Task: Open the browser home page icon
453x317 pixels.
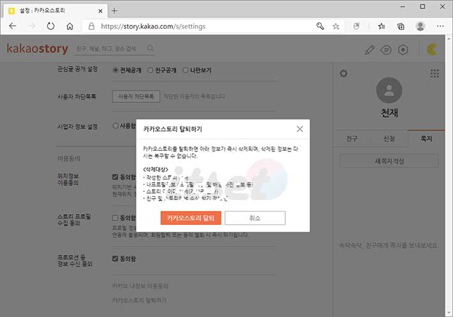Action: (x=70, y=26)
